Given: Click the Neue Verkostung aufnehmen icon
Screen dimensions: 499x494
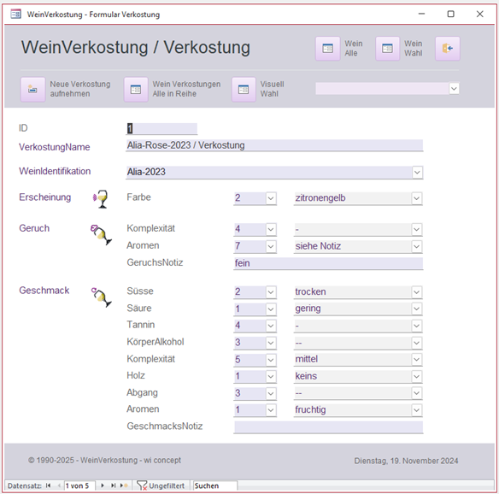Looking at the screenshot, I should (32, 90).
